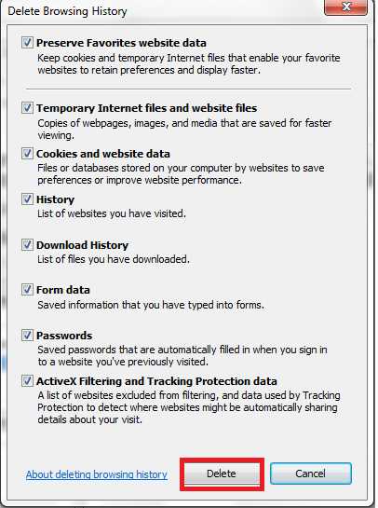Uncheck the Preserve Favorites website data checkbox
Image resolution: width=378 pixels, height=508 pixels.
pos(27,43)
